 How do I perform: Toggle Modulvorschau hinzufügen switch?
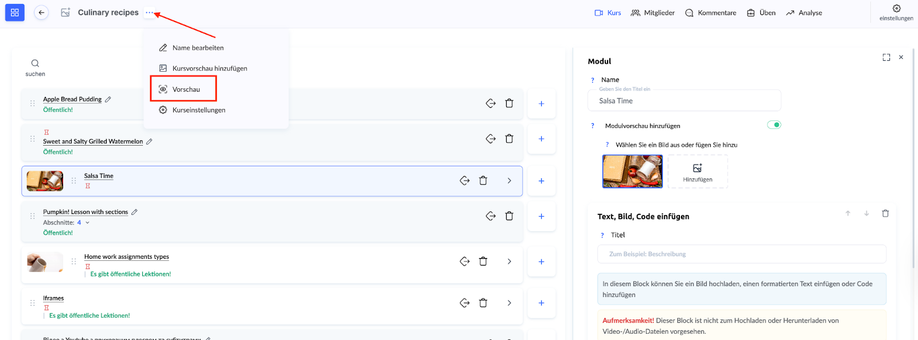tap(774, 125)
